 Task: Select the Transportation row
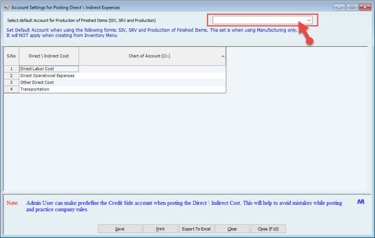pyautogui.click(x=48, y=89)
